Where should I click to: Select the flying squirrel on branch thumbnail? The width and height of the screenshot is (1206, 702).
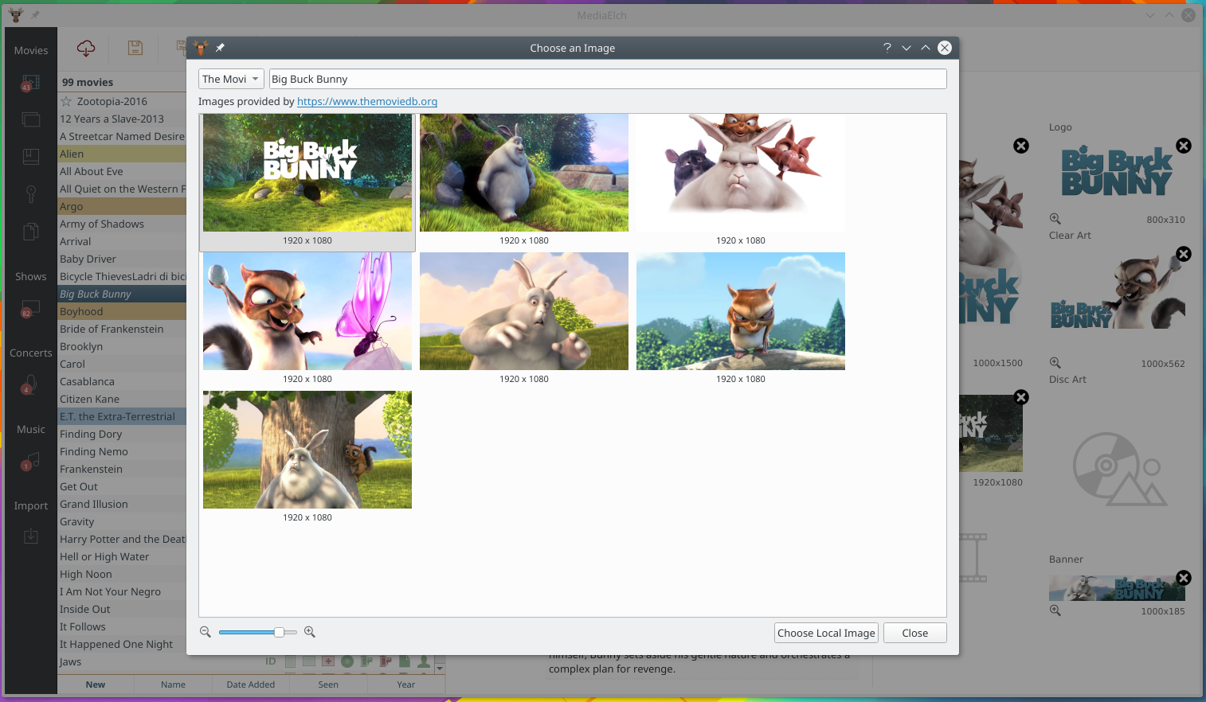(741, 311)
